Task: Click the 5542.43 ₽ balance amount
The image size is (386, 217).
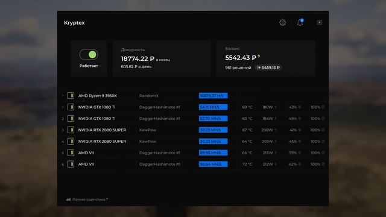Action: (x=241, y=58)
